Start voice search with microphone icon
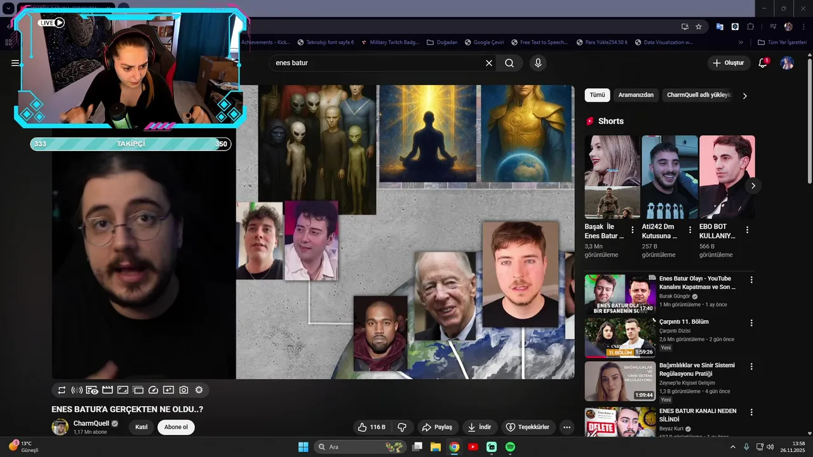This screenshot has width=813, height=457. pos(538,63)
